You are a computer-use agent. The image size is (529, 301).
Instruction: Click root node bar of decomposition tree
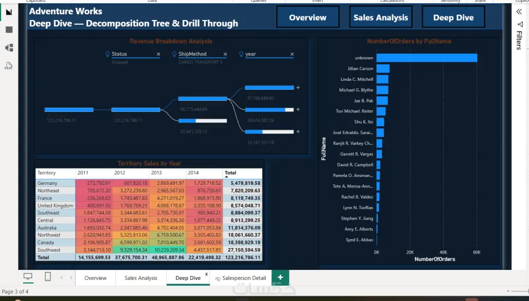[x=69, y=110]
